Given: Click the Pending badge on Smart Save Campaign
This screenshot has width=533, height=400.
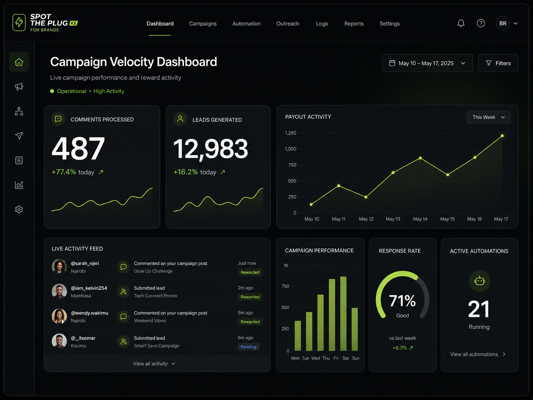Looking at the screenshot, I should point(248,347).
